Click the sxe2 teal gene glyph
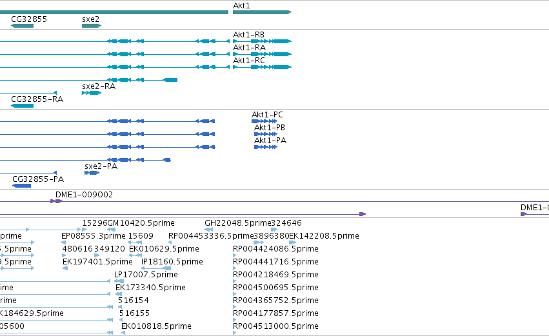This screenshot has height=336, width=549. click(92, 26)
